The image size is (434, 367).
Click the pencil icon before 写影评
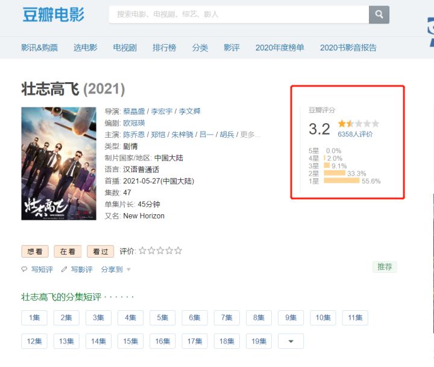click(64, 269)
